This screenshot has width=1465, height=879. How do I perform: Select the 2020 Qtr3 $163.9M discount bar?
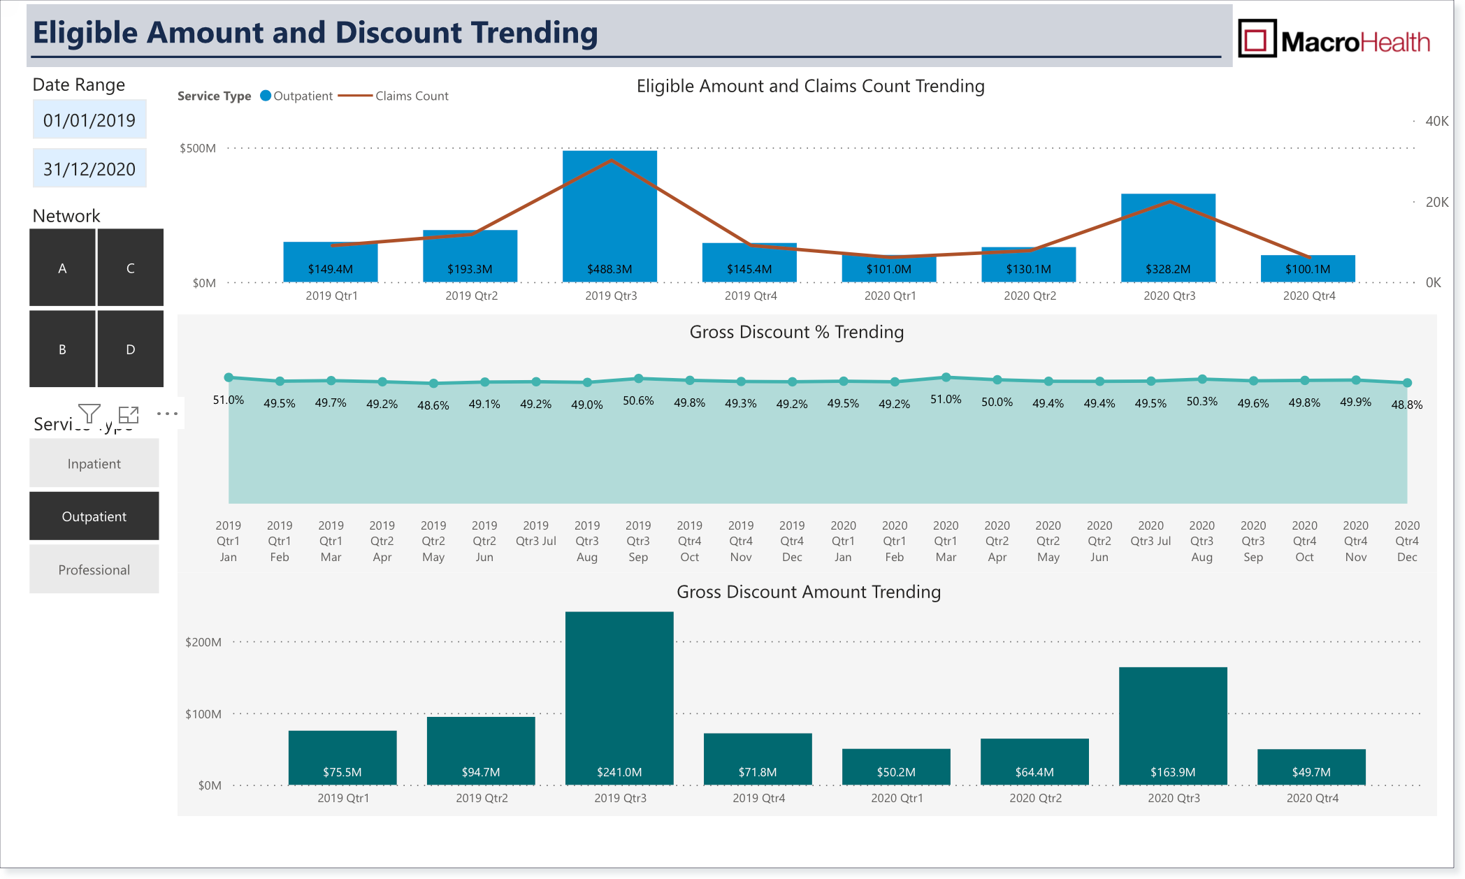(x=1173, y=726)
